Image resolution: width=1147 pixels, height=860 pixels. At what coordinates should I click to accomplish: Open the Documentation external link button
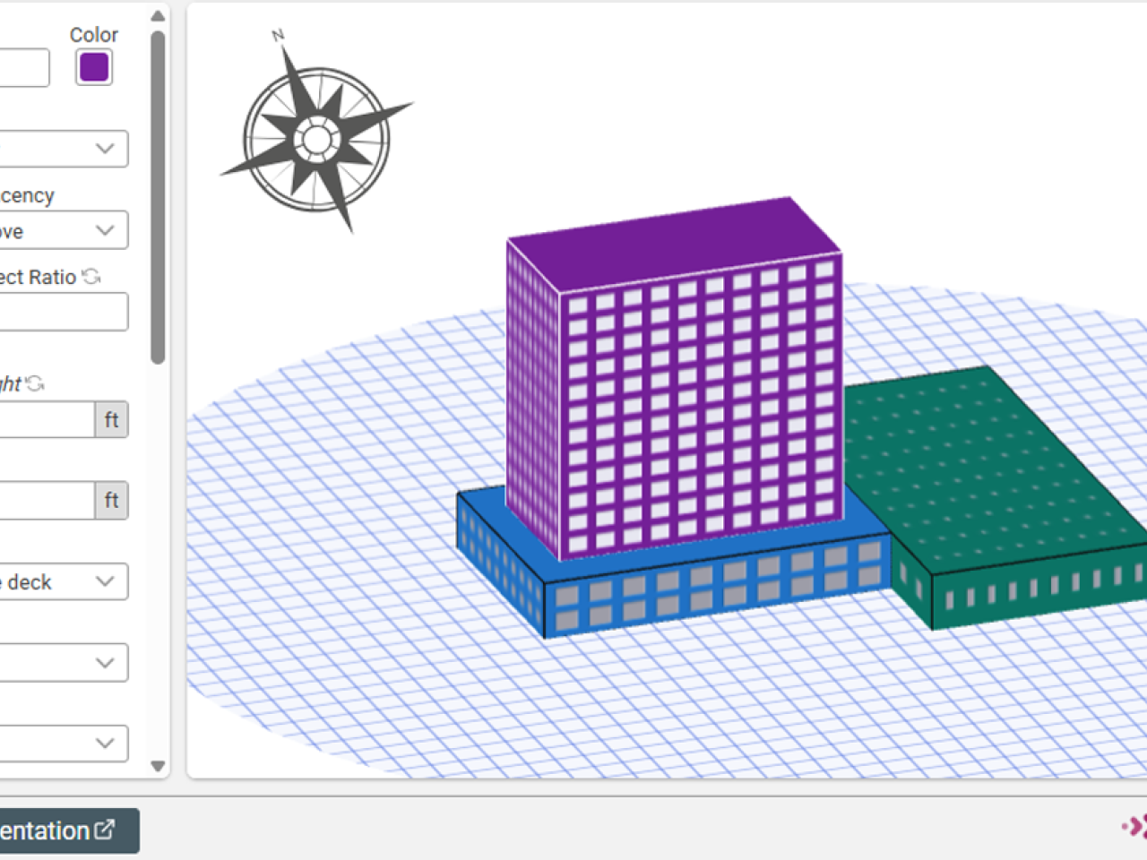69,830
